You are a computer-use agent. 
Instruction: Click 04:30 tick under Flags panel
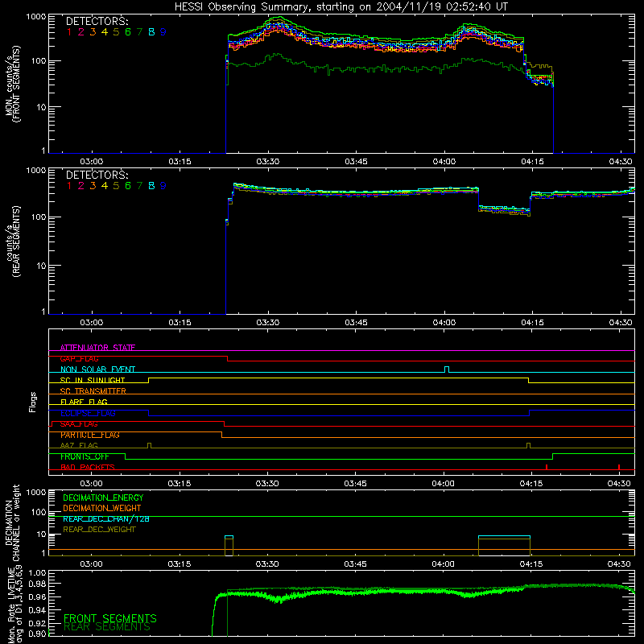pyautogui.click(x=619, y=484)
